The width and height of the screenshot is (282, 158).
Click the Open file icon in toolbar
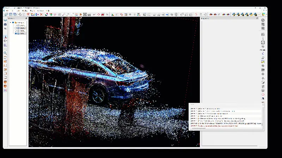[6, 14]
